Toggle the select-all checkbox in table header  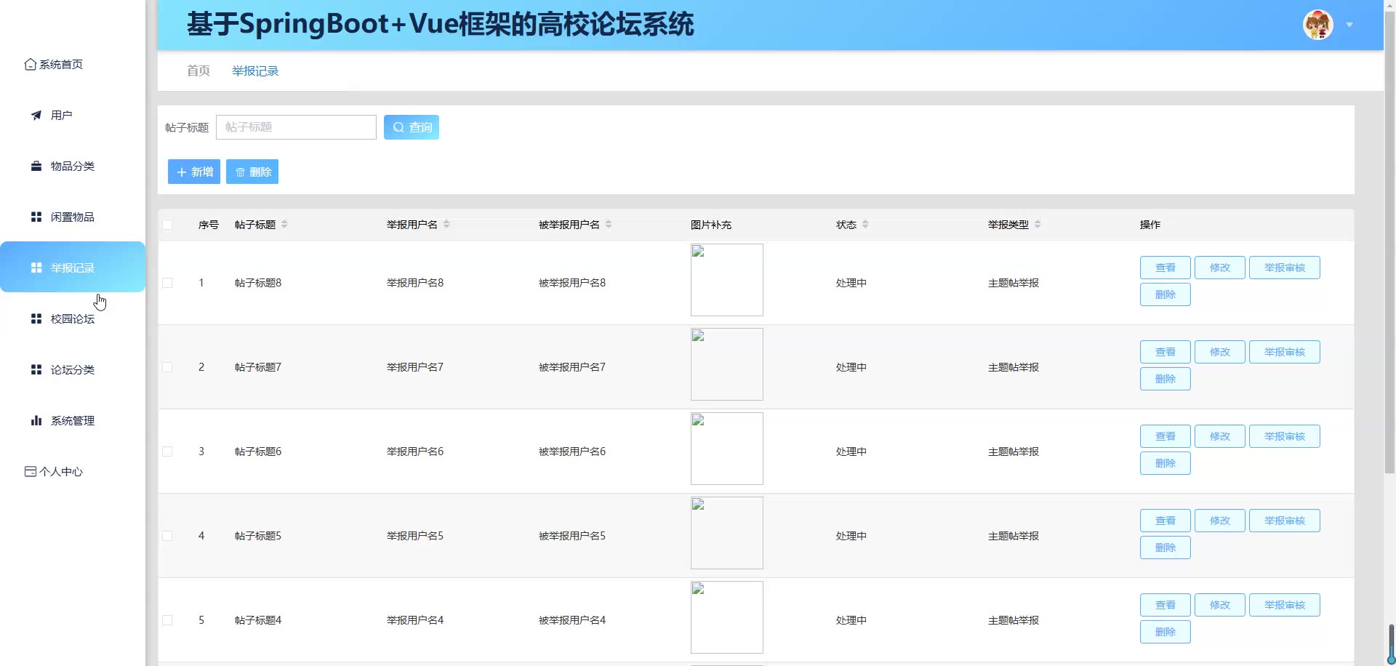tap(167, 225)
